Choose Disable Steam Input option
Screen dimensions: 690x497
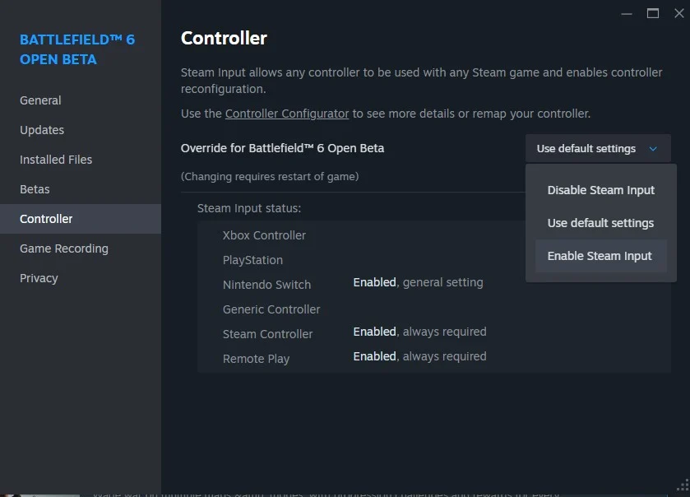(600, 190)
